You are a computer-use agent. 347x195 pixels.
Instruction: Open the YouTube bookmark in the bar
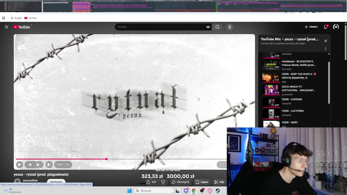click(30, 18)
